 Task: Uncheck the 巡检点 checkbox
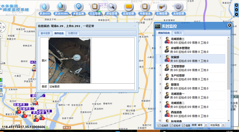[x=171, y=125]
